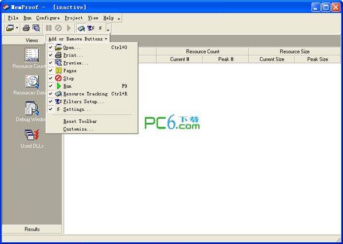The height and width of the screenshot is (244, 343).
Task: Choose Reset Toolbar from the popup
Action: 80,121
